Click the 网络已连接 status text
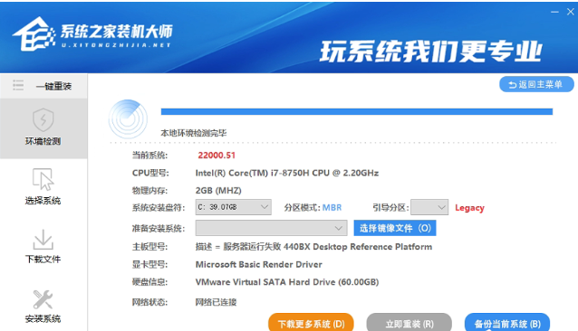Viewport: 578px width, 331px height. (216, 302)
